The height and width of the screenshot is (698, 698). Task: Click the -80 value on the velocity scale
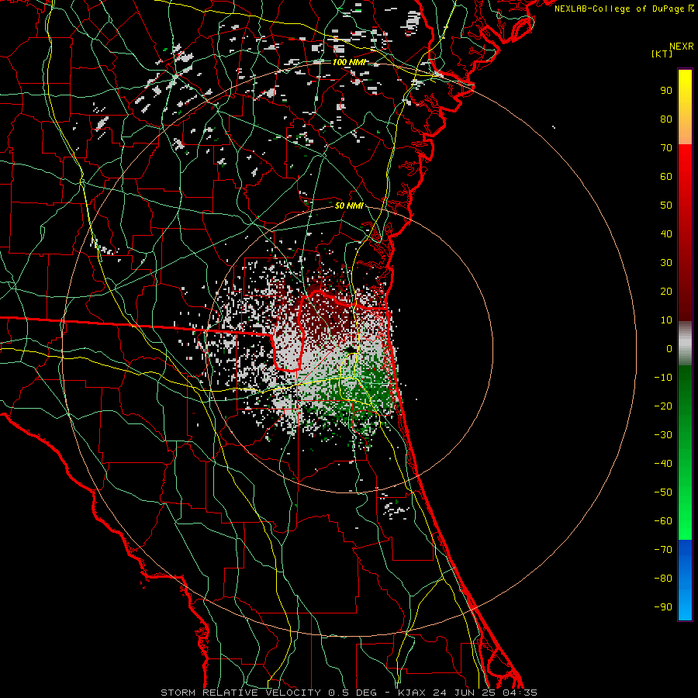663,579
